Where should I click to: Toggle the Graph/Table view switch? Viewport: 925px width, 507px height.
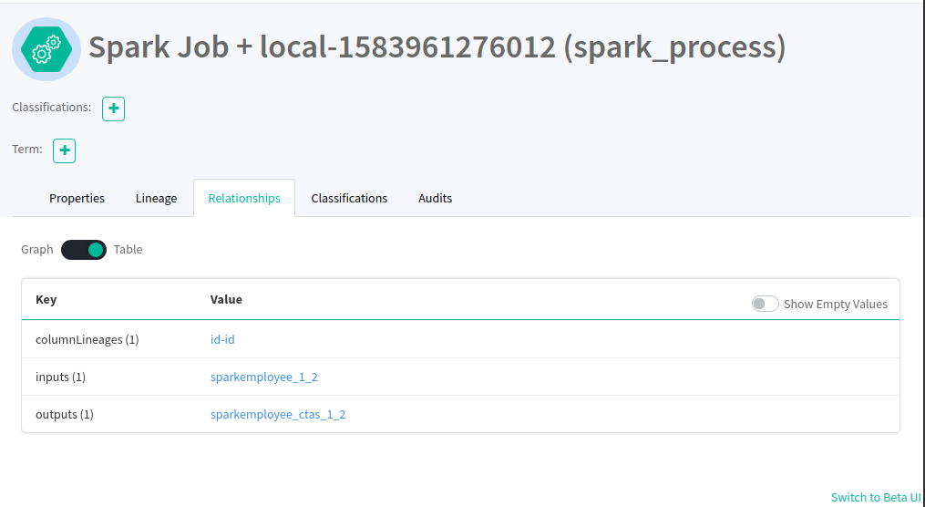click(x=84, y=250)
